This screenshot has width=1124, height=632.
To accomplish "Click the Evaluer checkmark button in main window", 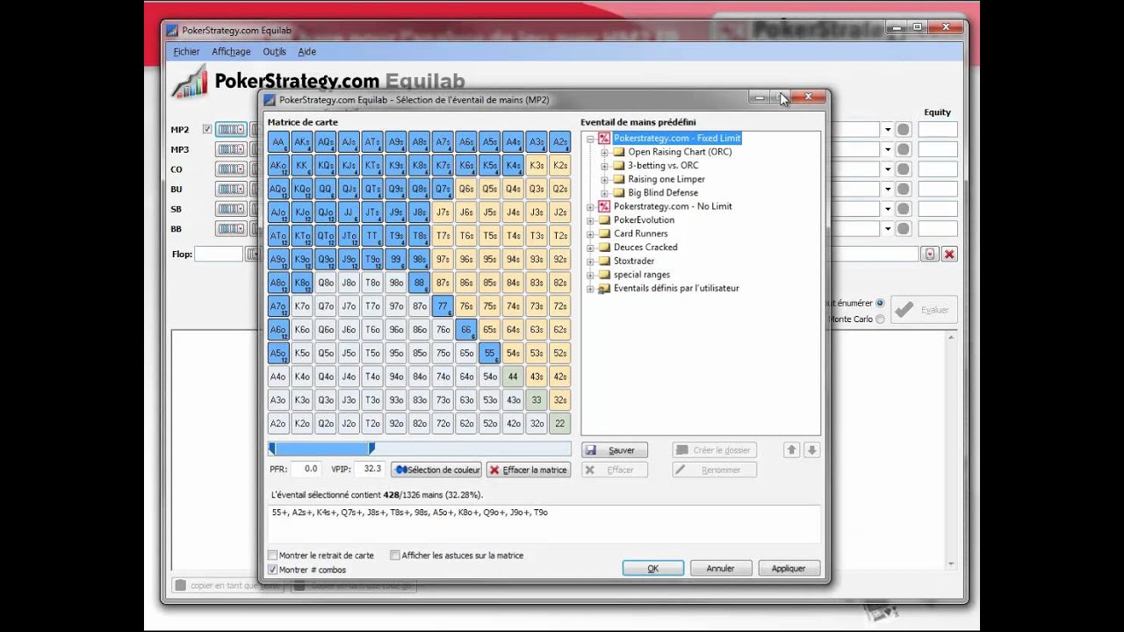I will [924, 309].
